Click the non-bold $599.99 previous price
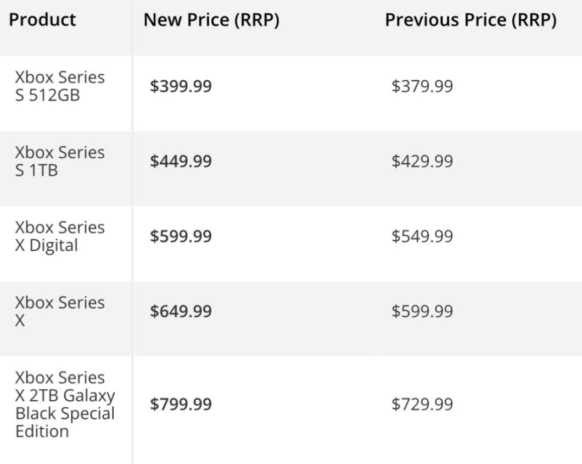This screenshot has height=464, width=582. pyautogui.click(x=422, y=311)
